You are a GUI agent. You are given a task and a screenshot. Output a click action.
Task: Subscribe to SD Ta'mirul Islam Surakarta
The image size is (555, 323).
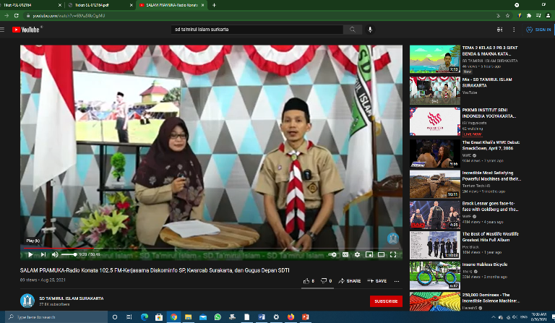pos(386,301)
